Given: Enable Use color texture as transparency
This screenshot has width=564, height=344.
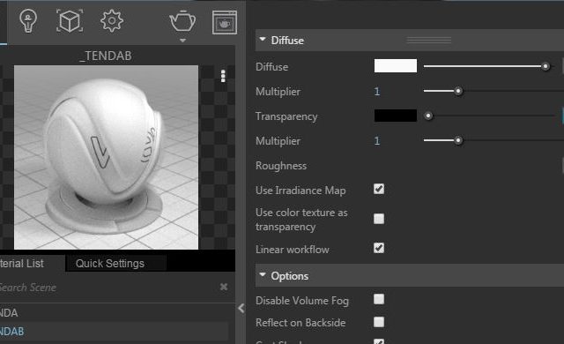Looking at the screenshot, I should pyautogui.click(x=379, y=219).
